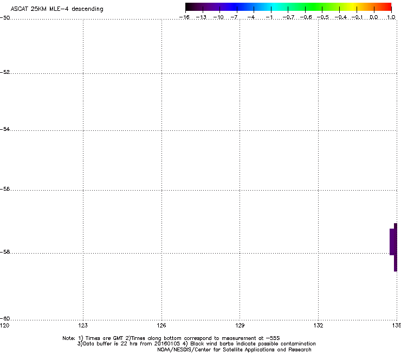Click the note line about GMT times
The width and height of the screenshot is (401, 353).
click(171, 338)
